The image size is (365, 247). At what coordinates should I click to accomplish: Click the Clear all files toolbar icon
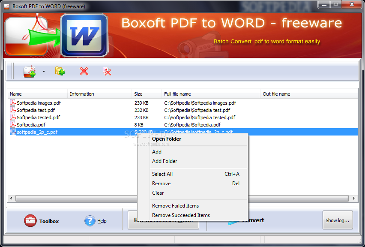tap(107, 71)
